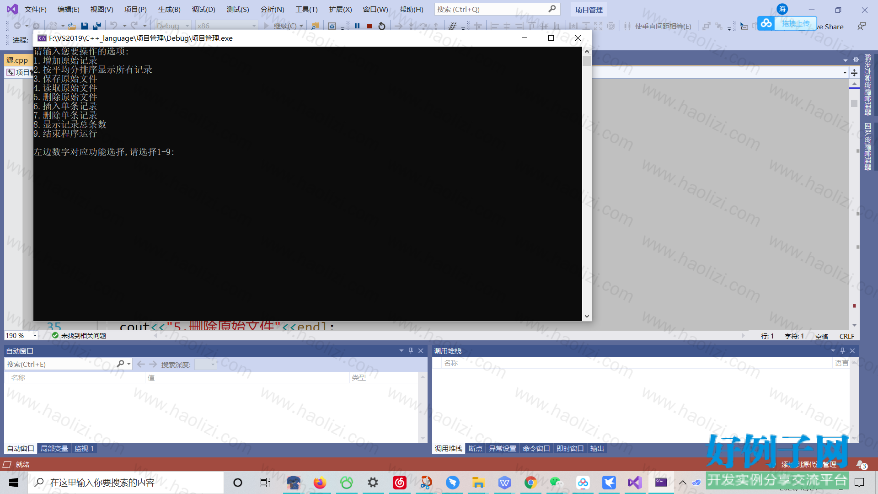Open the 生成(B) menu

click(x=169, y=9)
